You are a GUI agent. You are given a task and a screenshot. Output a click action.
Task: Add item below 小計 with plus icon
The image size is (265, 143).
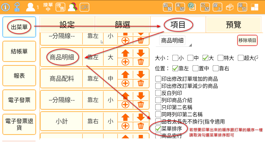tap(125, 126)
